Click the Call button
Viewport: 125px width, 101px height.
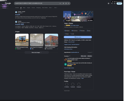pyautogui.click(x=72, y=34)
